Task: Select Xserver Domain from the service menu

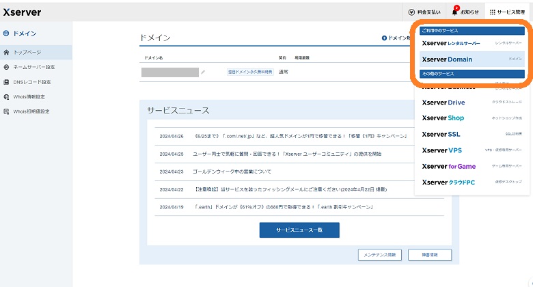Action: (x=471, y=59)
